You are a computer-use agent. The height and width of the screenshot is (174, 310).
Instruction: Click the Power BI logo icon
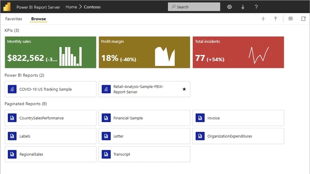(7, 7)
